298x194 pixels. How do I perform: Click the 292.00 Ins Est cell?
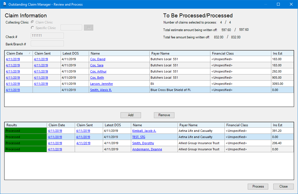(x=283, y=71)
